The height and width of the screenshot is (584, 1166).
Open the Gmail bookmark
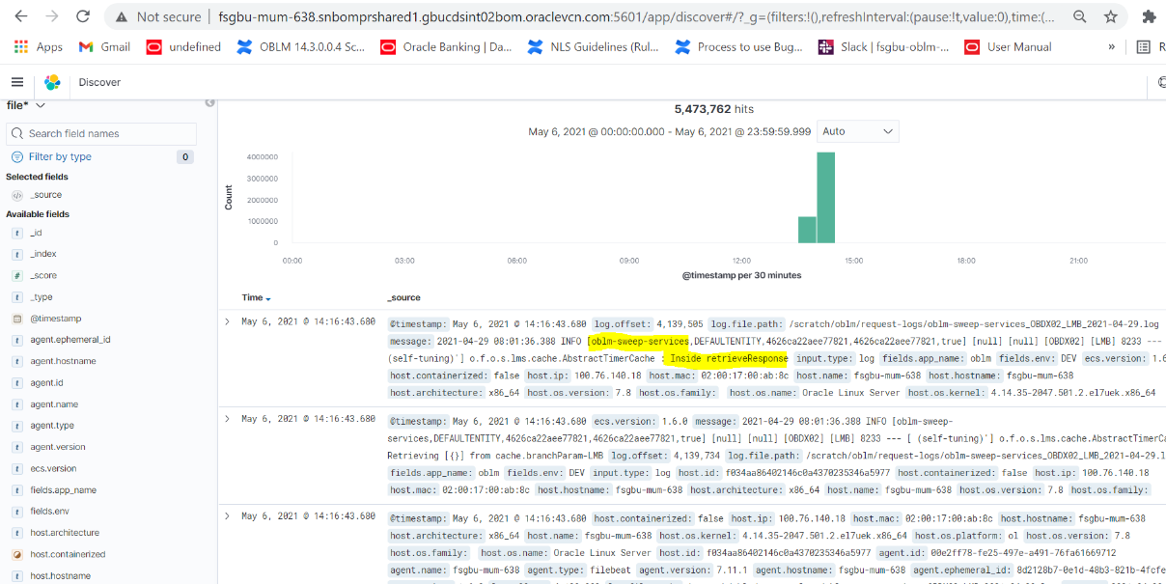(x=104, y=46)
